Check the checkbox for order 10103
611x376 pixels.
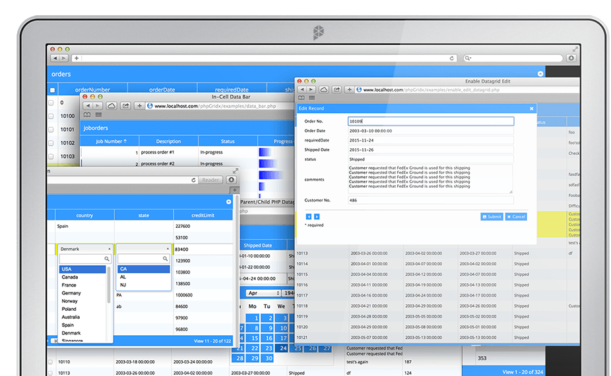pyautogui.click(x=51, y=157)
